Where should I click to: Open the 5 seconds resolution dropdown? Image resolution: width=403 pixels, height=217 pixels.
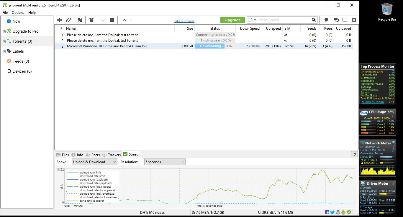[165, 162]
